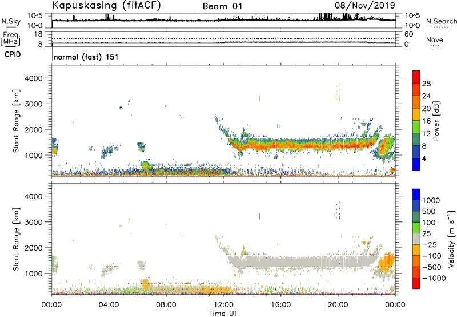This screenshot has width=457, height=317.
Task: Click the 4 label on power colorbar
Action: coord(424,158)
